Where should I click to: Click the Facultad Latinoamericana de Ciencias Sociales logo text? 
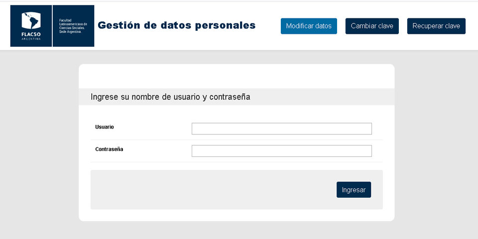(73, 26)
